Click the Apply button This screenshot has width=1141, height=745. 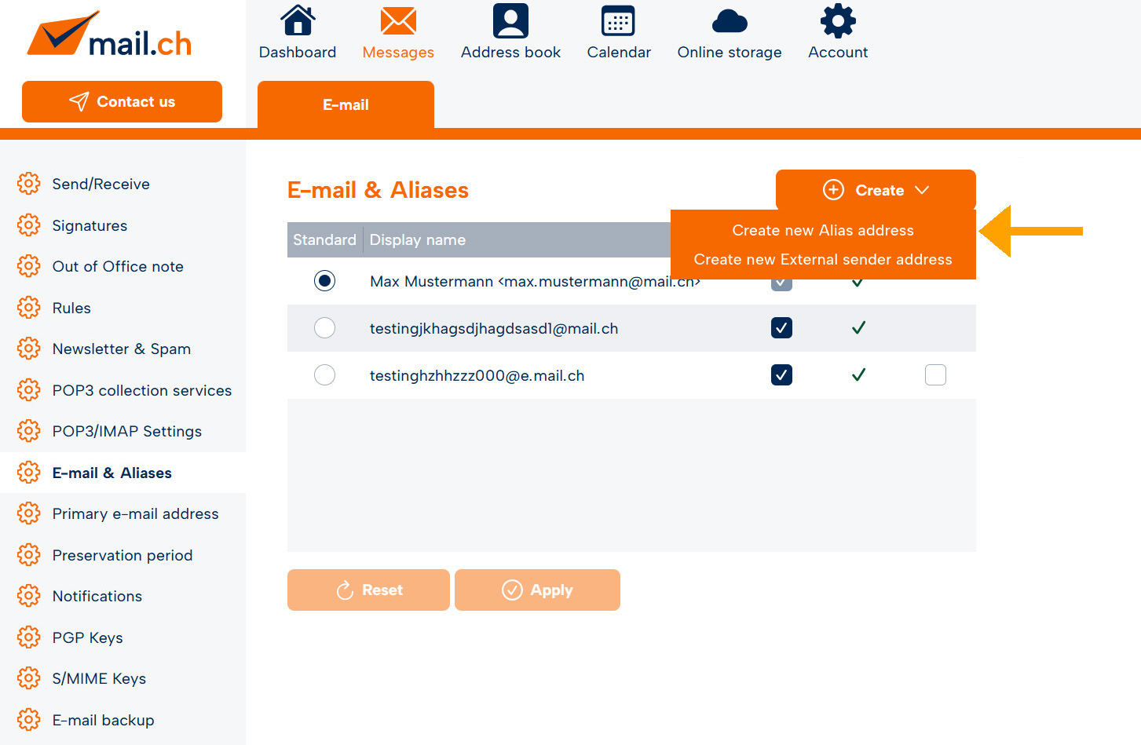point(537,590)
